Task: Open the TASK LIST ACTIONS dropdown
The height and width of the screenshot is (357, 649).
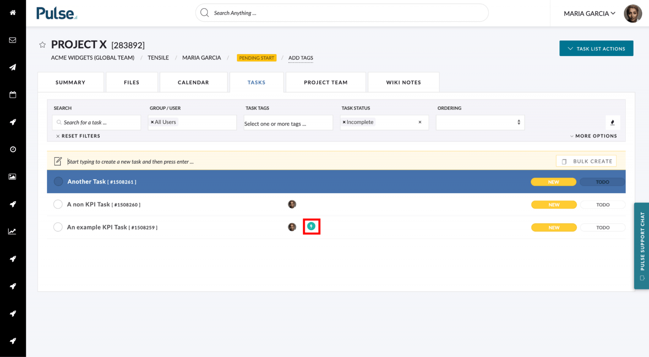Action: (596, 48)
